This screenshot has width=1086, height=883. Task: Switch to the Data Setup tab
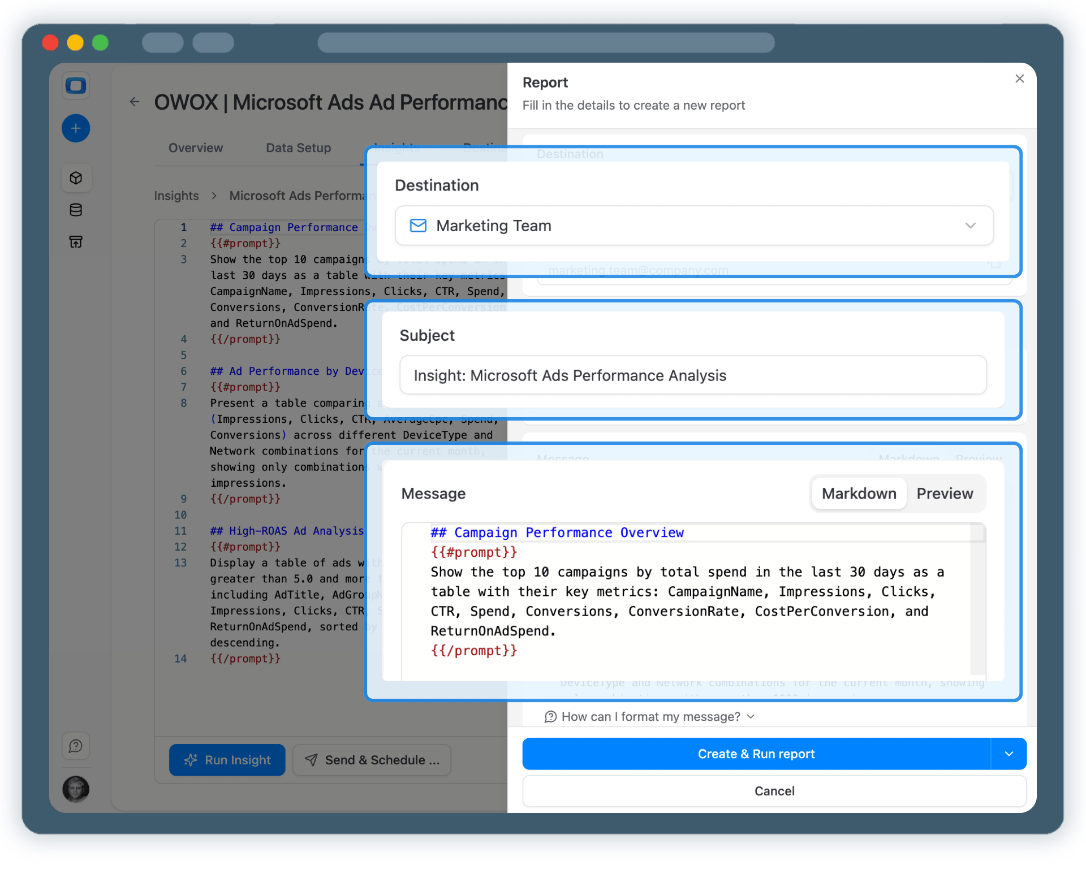(x=298, y=148)
